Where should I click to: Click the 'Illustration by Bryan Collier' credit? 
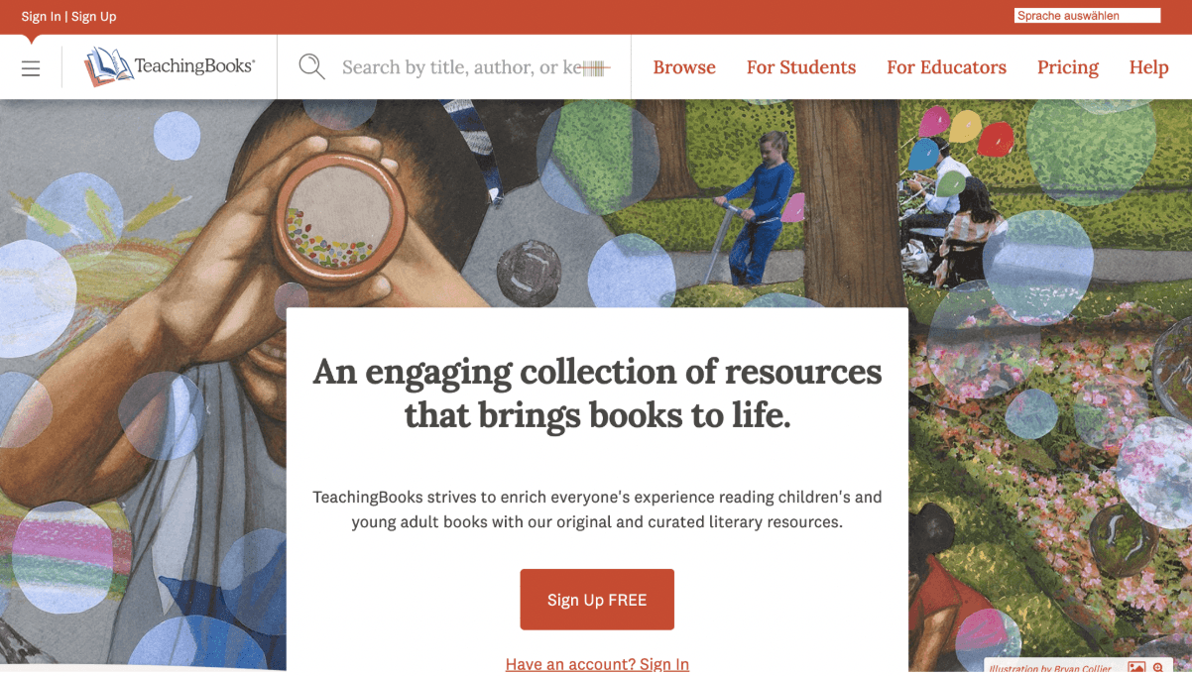1051,669
